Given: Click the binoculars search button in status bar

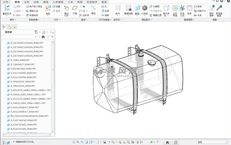Looking at the screenshot, I should 167,142.
